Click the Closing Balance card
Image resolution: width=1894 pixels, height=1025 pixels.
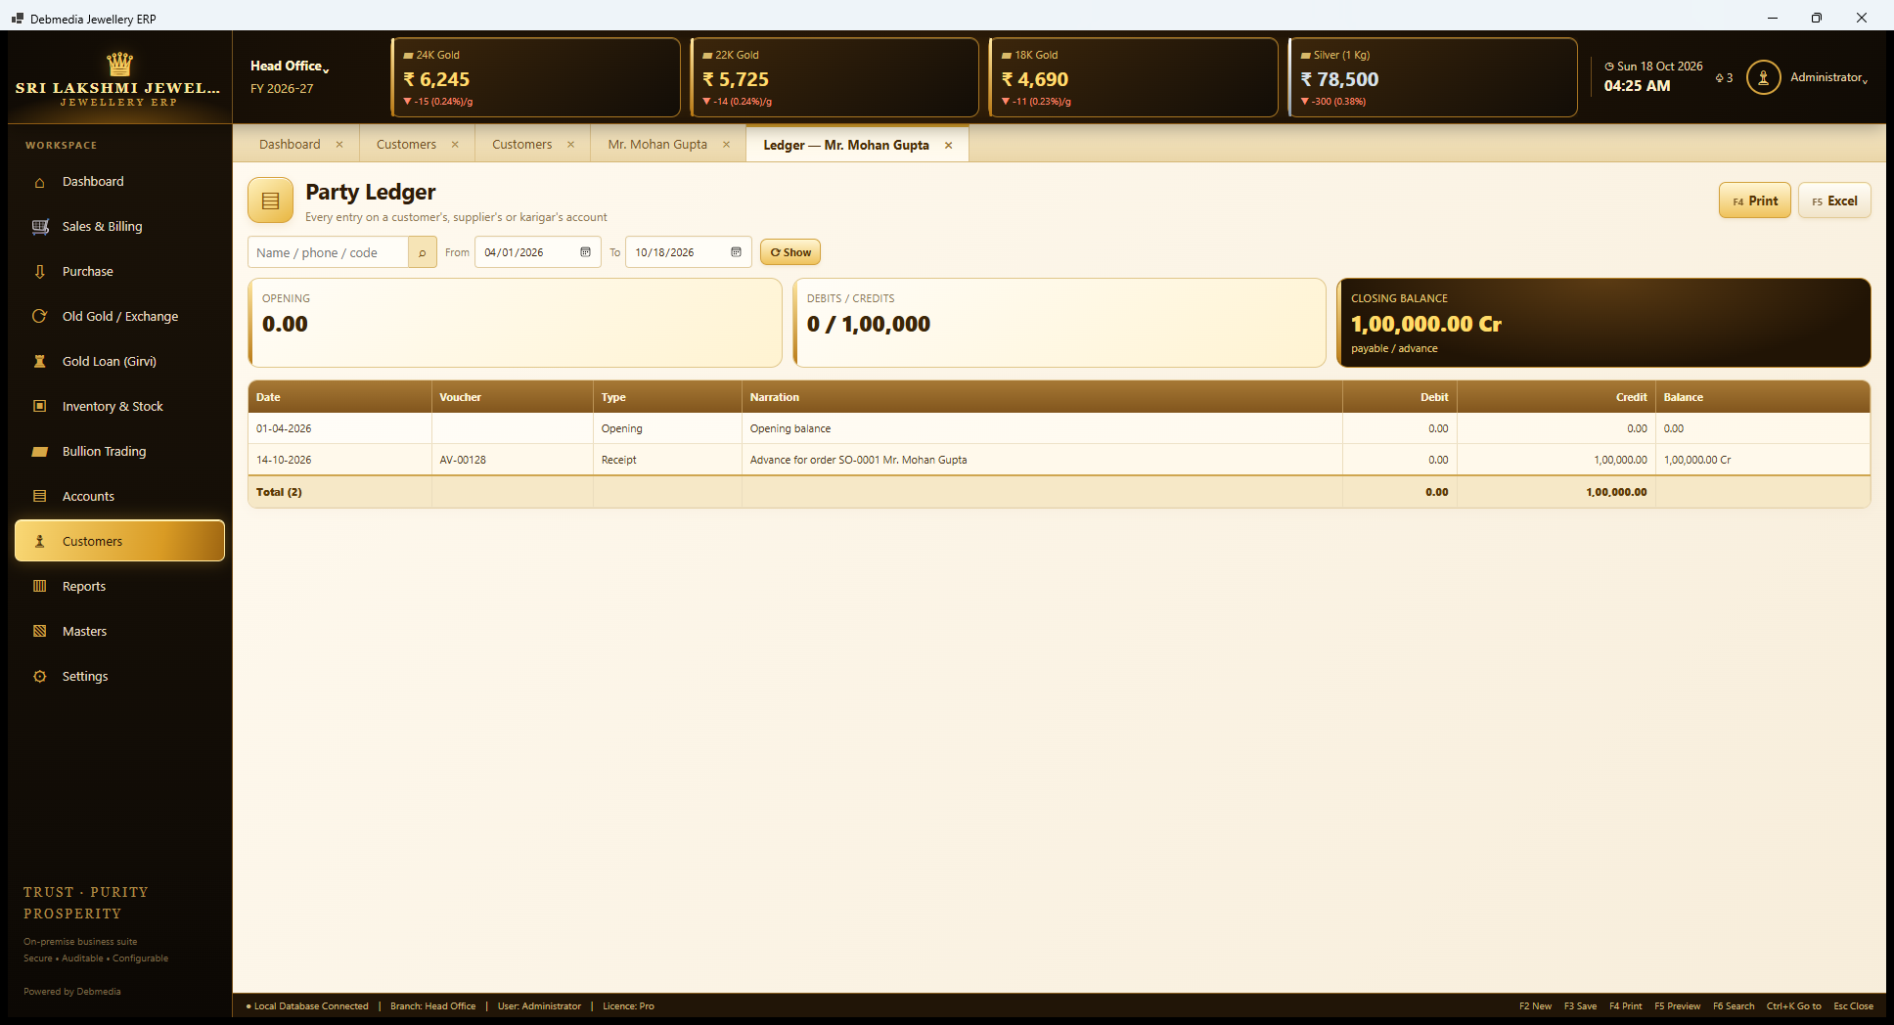tap(1603, 323)
